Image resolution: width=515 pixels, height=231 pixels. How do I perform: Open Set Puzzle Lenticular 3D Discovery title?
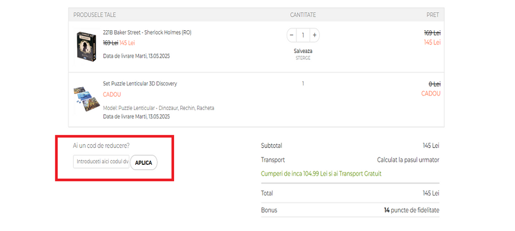tap(140, 84)
